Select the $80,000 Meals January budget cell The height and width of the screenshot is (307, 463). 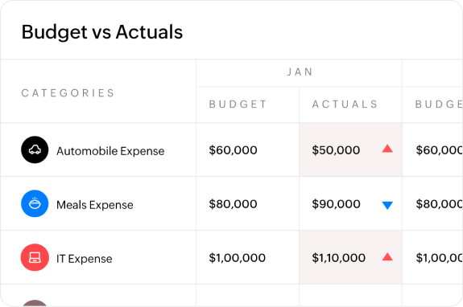(x=247, y=203)
